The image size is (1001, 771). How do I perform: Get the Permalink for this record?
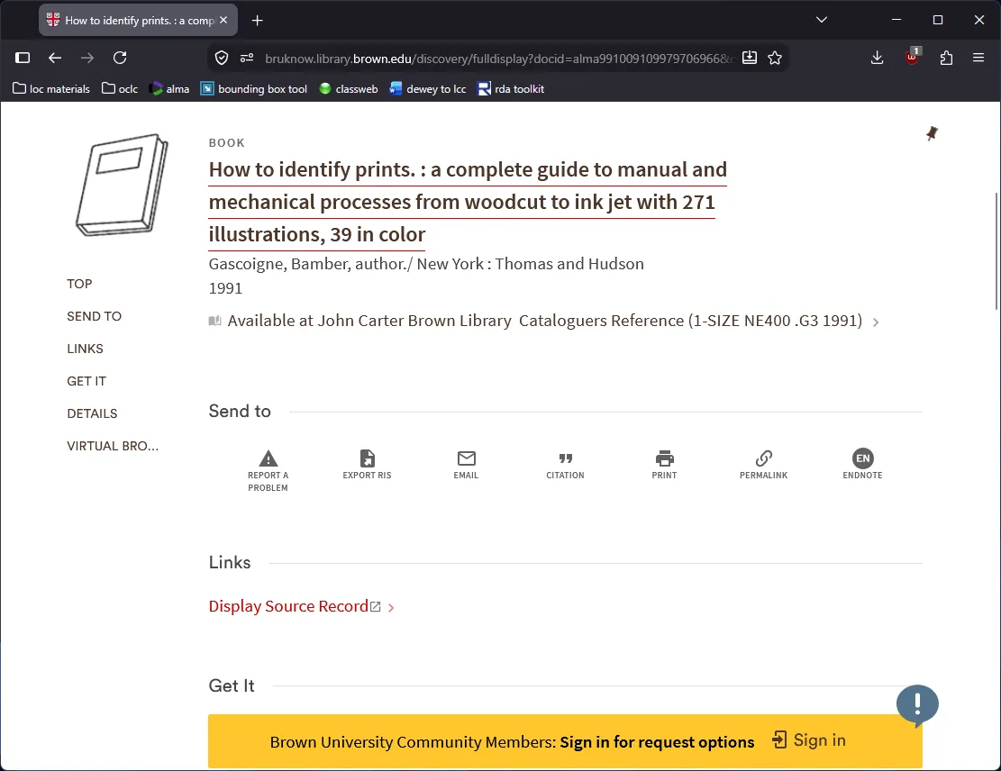coord(763,464)
